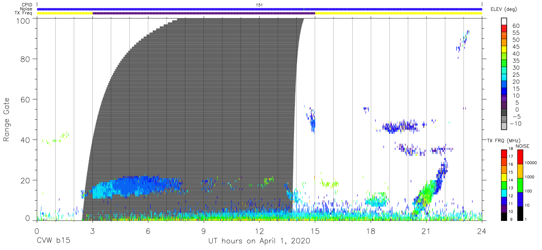This screenshot has width=542, height=250.
Task: Click the y-axis Range Gate tick label 60
Action: (26, 100)
